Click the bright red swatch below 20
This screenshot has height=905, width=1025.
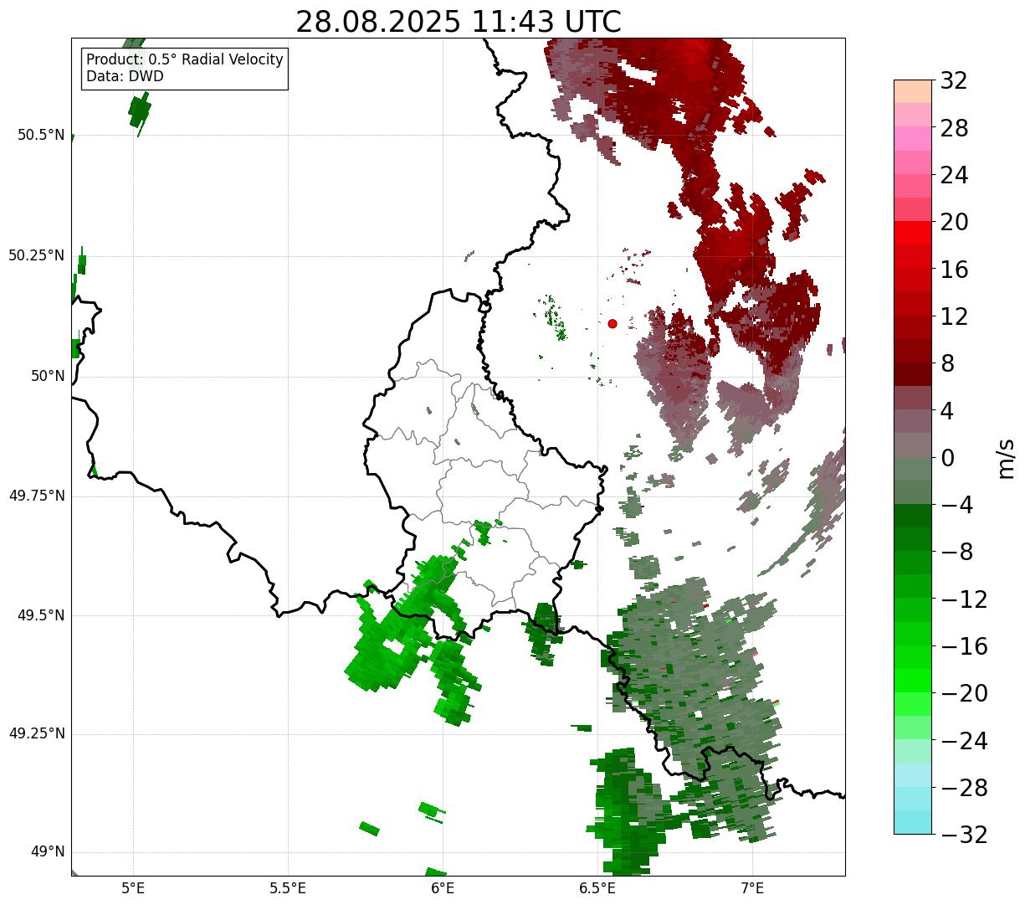(x=913, y=233)
